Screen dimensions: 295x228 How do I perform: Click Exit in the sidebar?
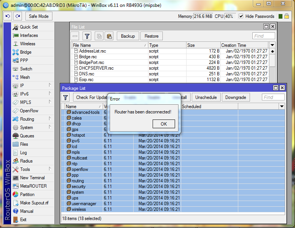pos(23,220)
